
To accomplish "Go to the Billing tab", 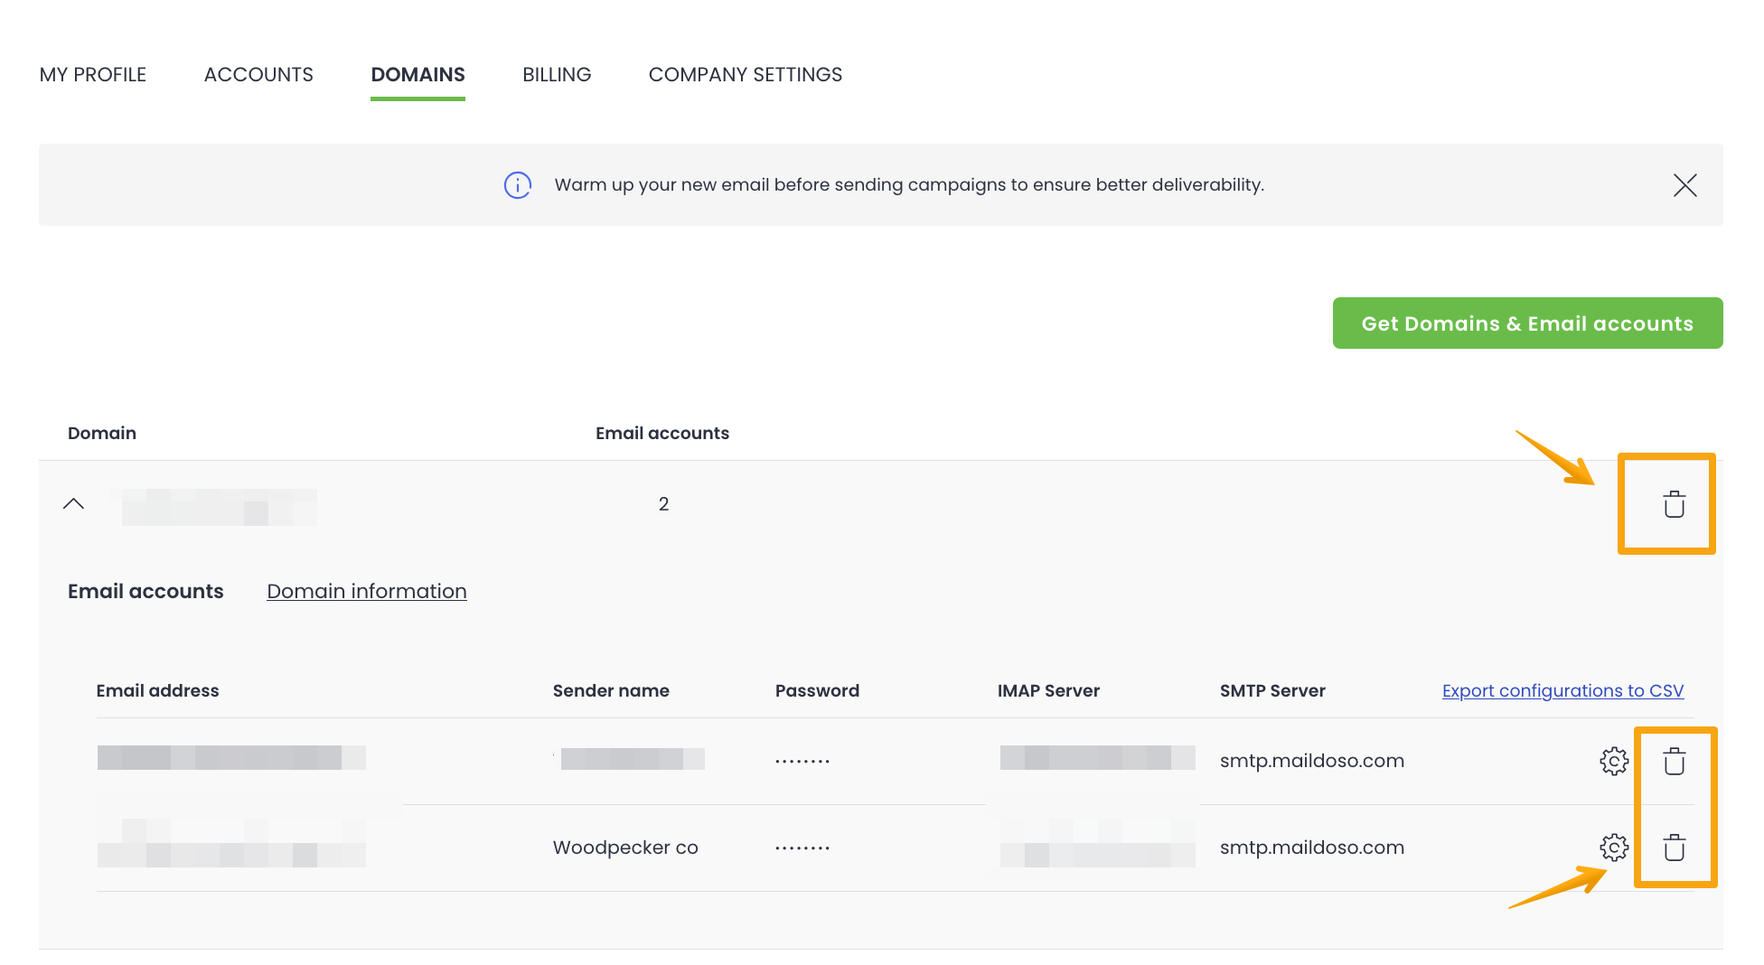I will point(557,75).
